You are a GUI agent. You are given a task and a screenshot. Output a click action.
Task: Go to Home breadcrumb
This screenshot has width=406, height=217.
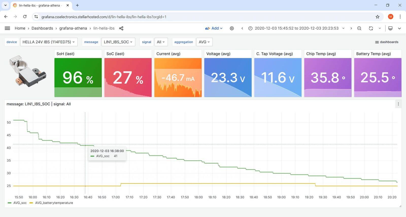(x=20, y=28)
